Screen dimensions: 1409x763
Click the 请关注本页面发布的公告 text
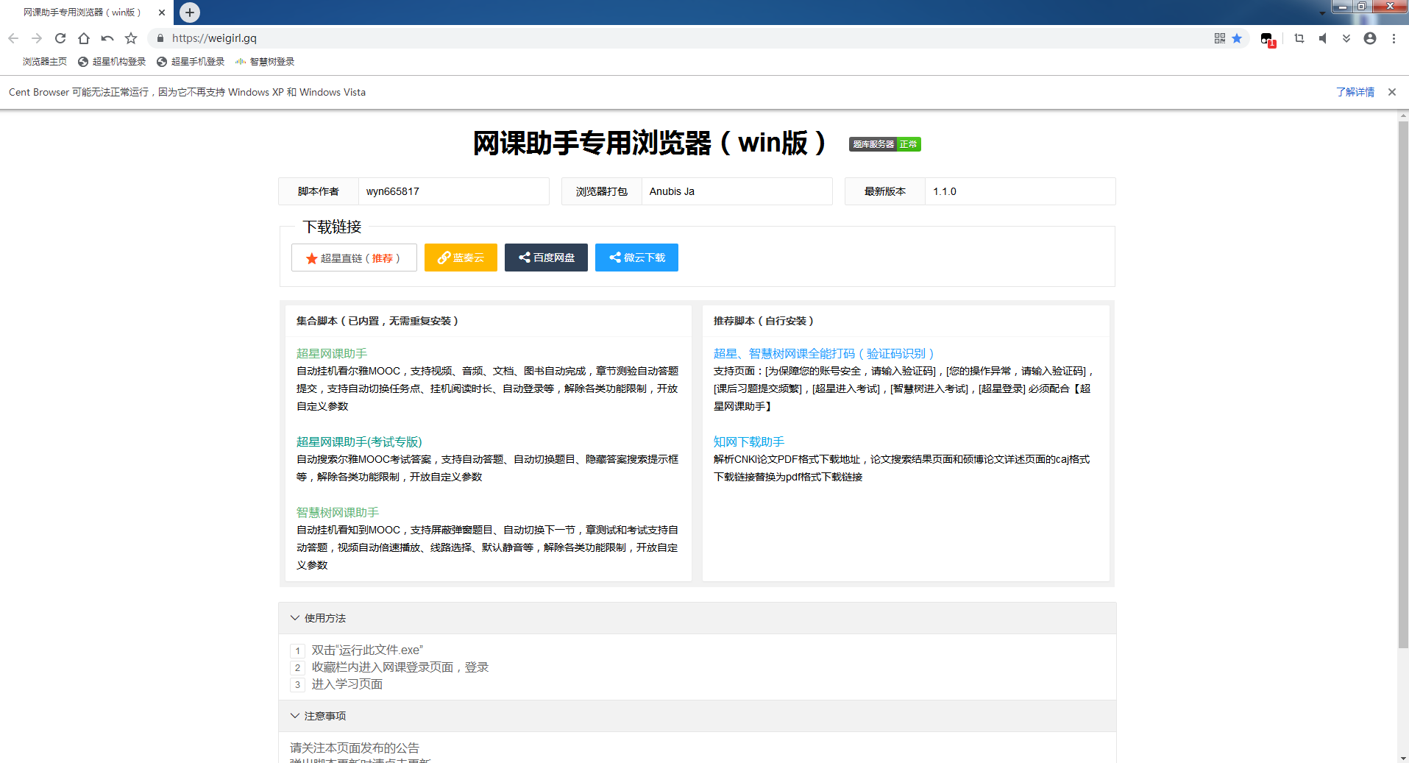355,748
